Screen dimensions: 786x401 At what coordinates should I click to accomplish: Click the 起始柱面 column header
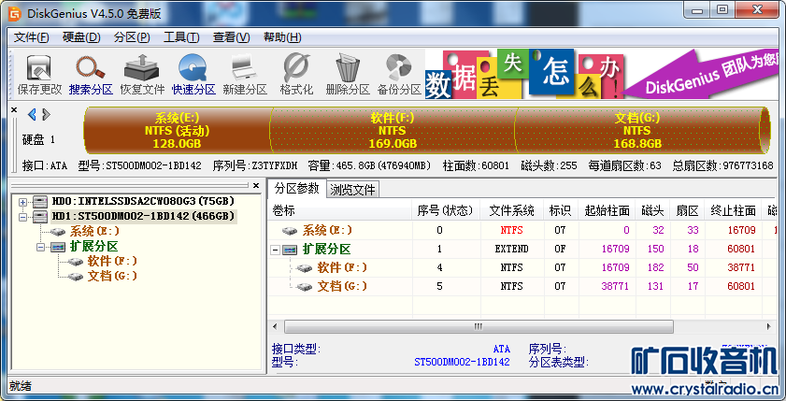coord(607,210)
